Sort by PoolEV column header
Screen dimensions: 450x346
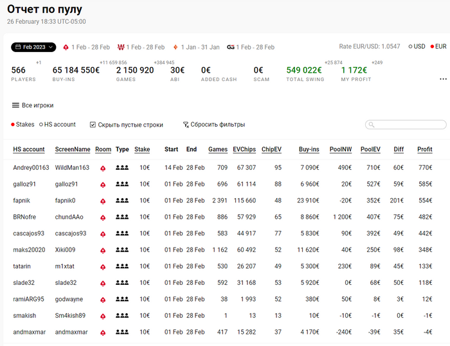pos(370,149)
